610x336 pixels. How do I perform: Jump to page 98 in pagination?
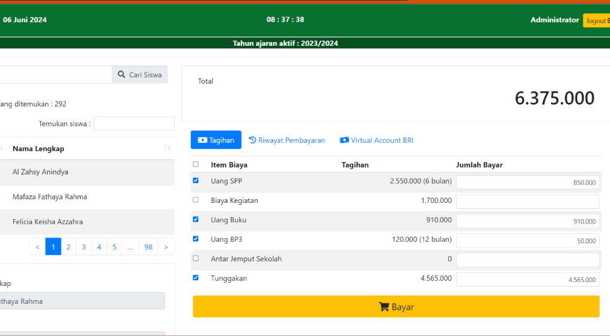click(x=148, y=247)
